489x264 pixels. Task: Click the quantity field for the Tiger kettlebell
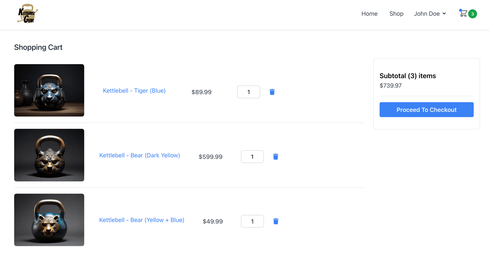coord(248,92)
